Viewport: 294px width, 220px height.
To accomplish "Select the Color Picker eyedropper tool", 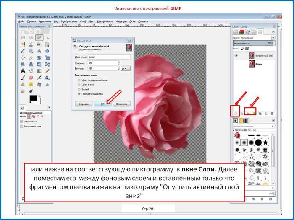I will [x=23, y=51].
